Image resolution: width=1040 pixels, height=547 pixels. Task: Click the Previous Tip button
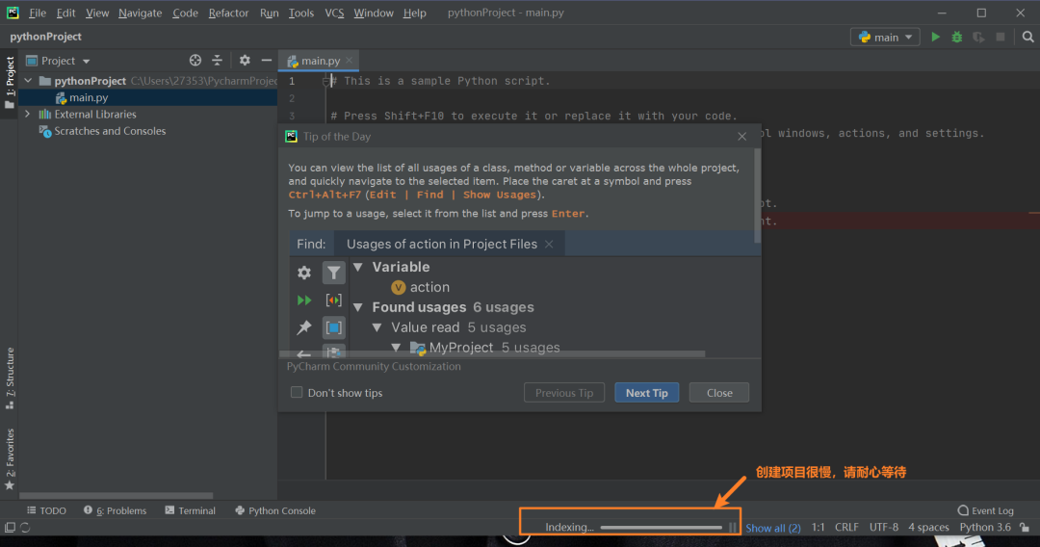point(564,393)
